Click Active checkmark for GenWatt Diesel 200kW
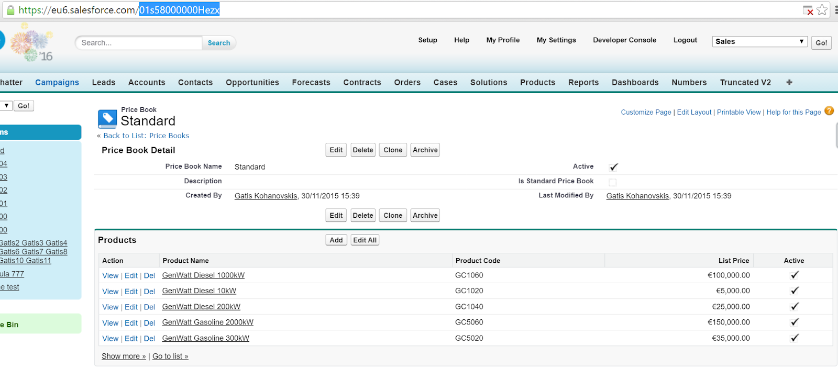The width and height of the screenshot is (838, 368). (795, 306)
